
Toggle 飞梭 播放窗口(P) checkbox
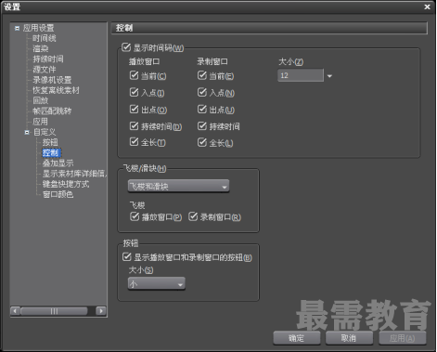click(x=135, y=216)
